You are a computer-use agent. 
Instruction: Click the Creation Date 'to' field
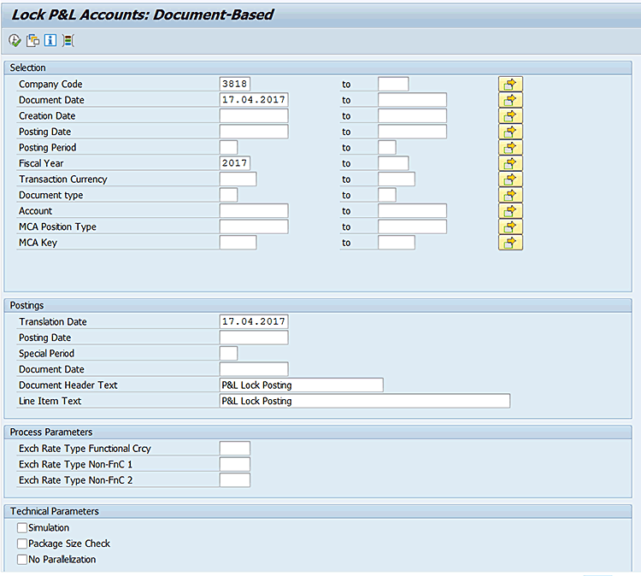[412, 115]
